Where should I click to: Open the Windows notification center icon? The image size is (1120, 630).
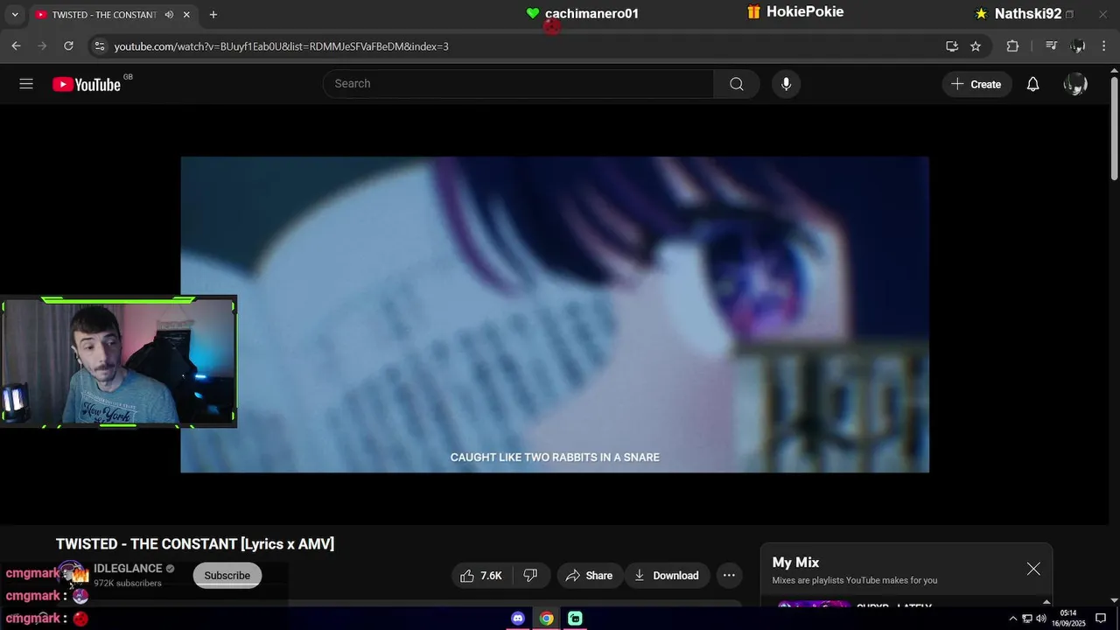pos(1101,619)
